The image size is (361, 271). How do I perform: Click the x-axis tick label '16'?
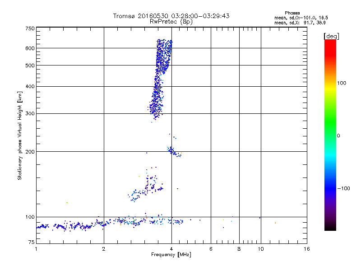pos(307,249)
